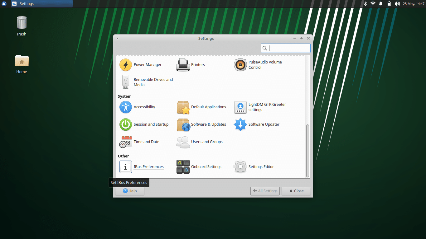Click the Power Manager label
This screenshot has height=239, width=426.
148,65
